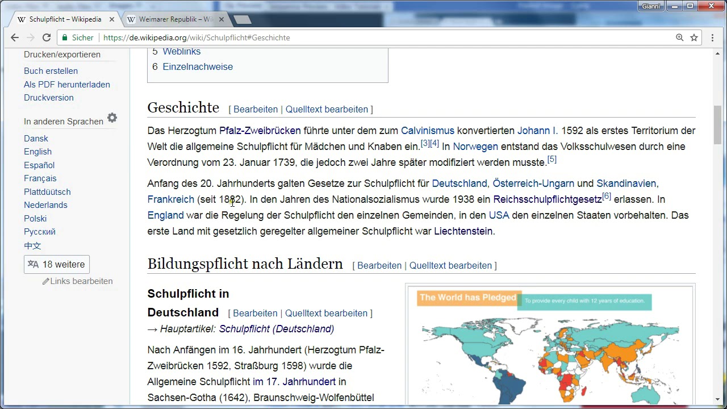Reload the Wikipedia page
Viewport: 727px width, 409px height.
point(47,37)
